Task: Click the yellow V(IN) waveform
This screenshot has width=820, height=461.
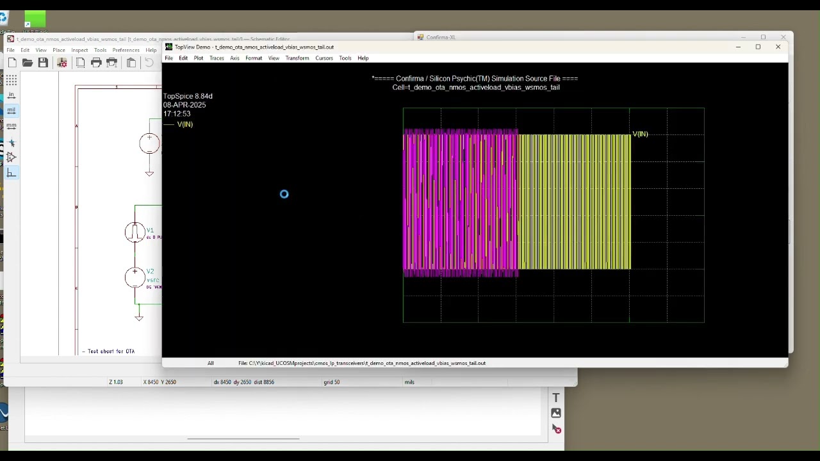Action: 574,202
